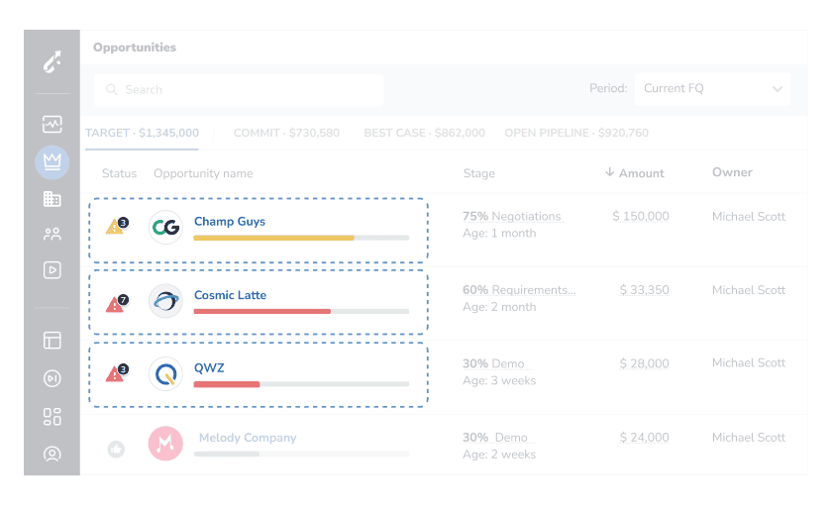Image resolution: width=832 pixels, height=506 pixels.
Task: Click the Opportunities page title
Action: [135, 48]
